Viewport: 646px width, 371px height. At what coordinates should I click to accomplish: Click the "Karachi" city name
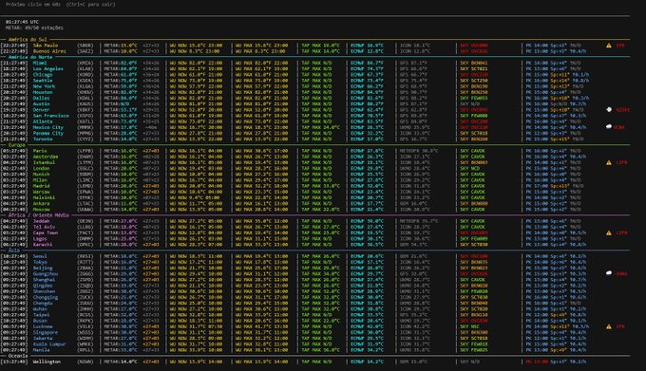point(43,244)
